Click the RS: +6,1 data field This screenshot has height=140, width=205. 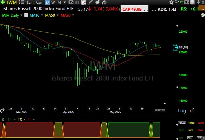(x=190, y=9)
